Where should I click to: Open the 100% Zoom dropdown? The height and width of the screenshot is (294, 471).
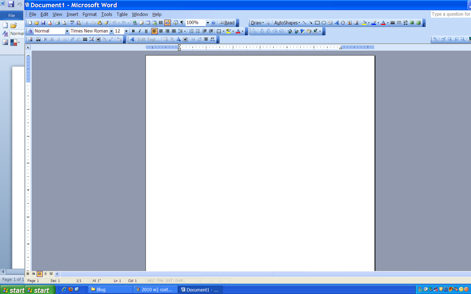[x=198, y=23]
